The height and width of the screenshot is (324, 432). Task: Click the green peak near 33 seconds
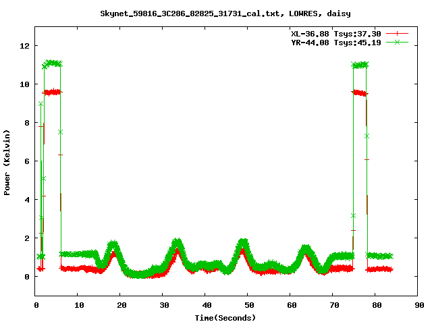click(x=177, y=244)
